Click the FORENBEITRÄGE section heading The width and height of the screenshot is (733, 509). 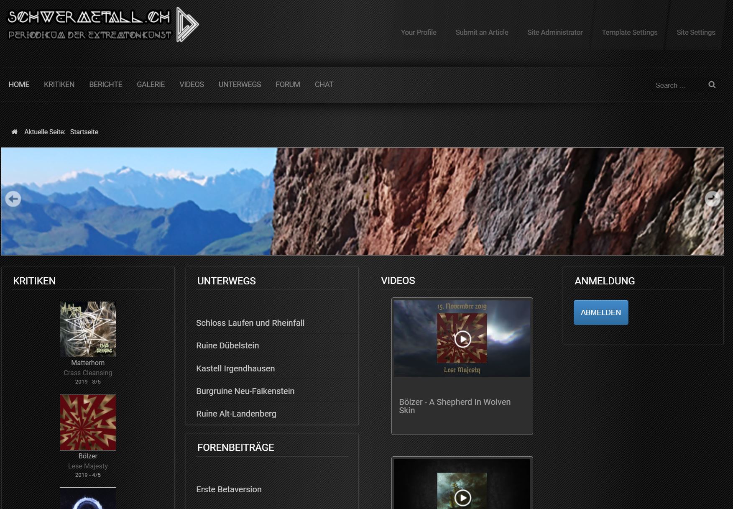click(235, 448)
